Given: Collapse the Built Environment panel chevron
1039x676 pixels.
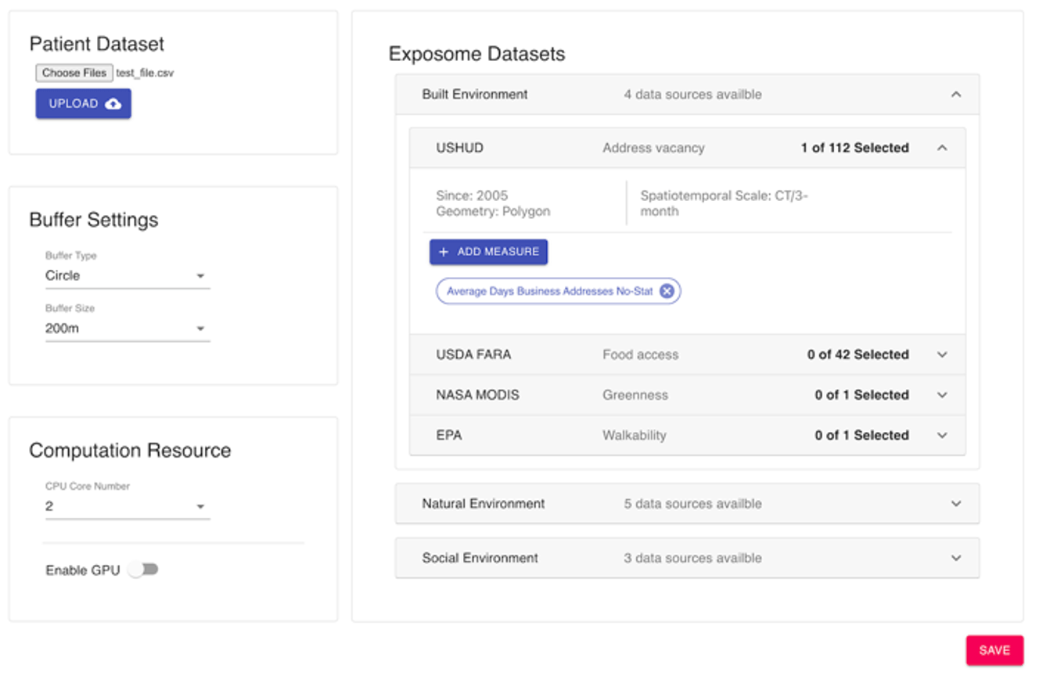Looking at the screenshot, I should pos(955,95).
